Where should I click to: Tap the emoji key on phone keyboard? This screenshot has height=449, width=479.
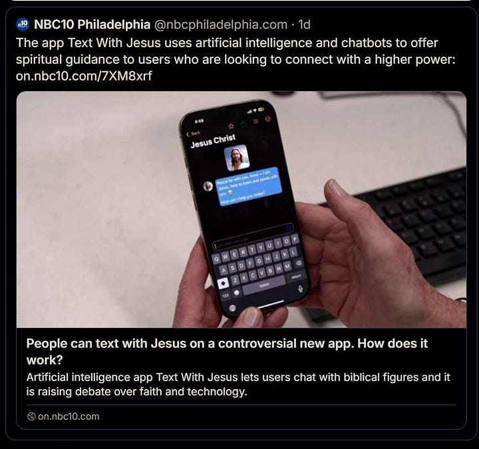(x=236, y=293)
